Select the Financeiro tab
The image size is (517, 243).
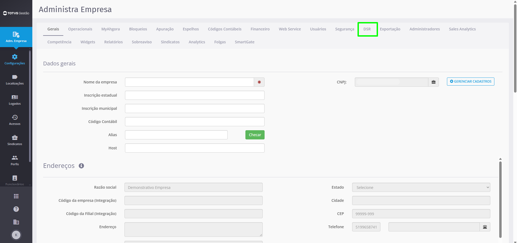point(260,29)
